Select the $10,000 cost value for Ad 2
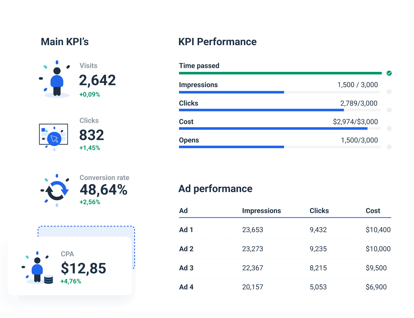The width and height of the screenshot is (414, 318). click(378, 249)
